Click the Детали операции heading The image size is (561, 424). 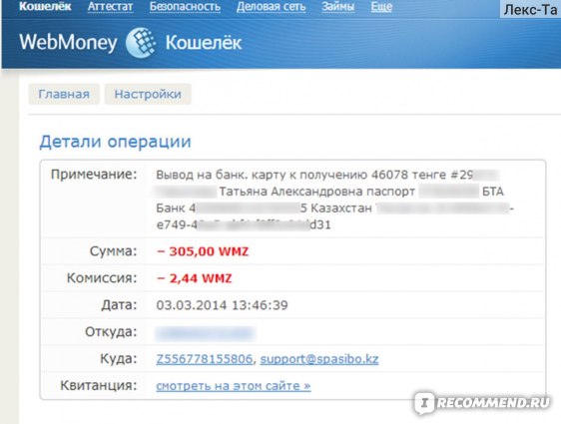click(115, 142)
